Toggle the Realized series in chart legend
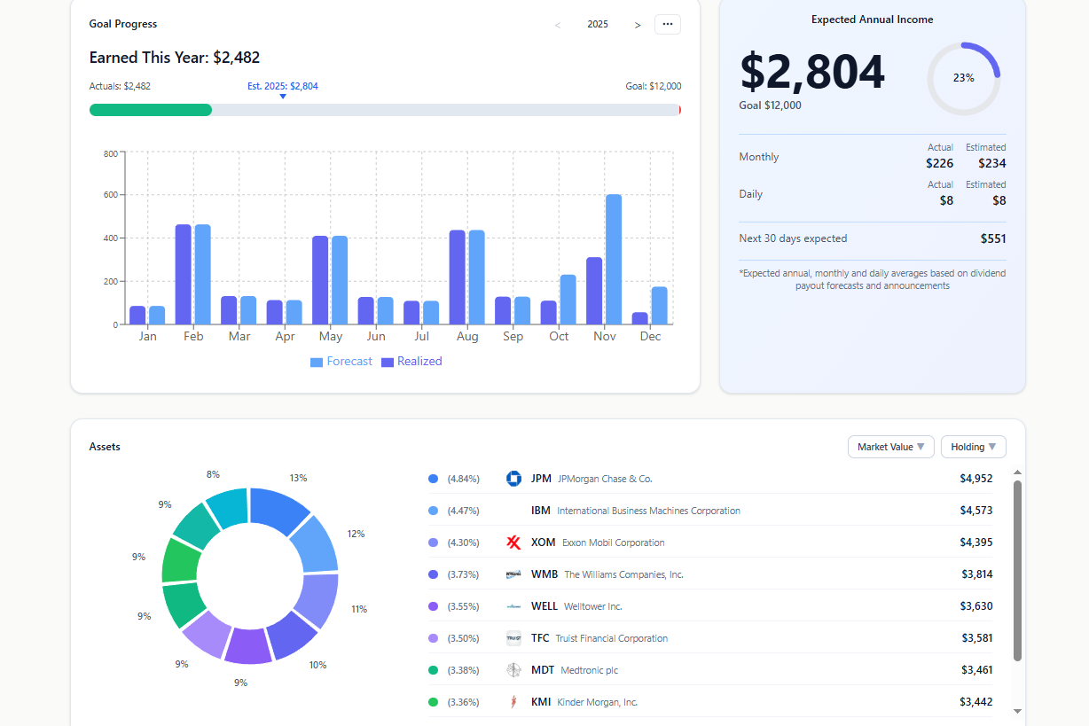The image size is (1089, 726). [x=411, y=362]
